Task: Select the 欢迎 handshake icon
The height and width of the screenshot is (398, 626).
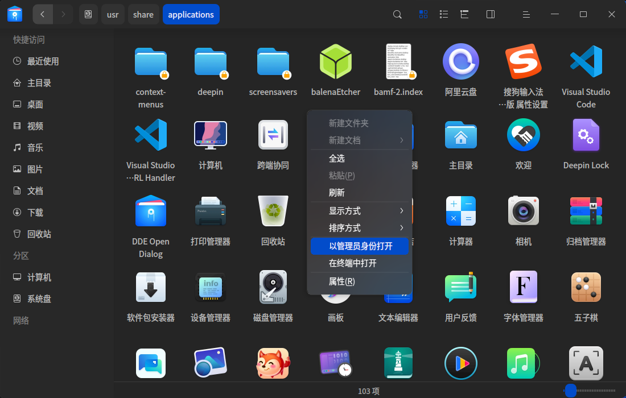Action: point(524,135)
